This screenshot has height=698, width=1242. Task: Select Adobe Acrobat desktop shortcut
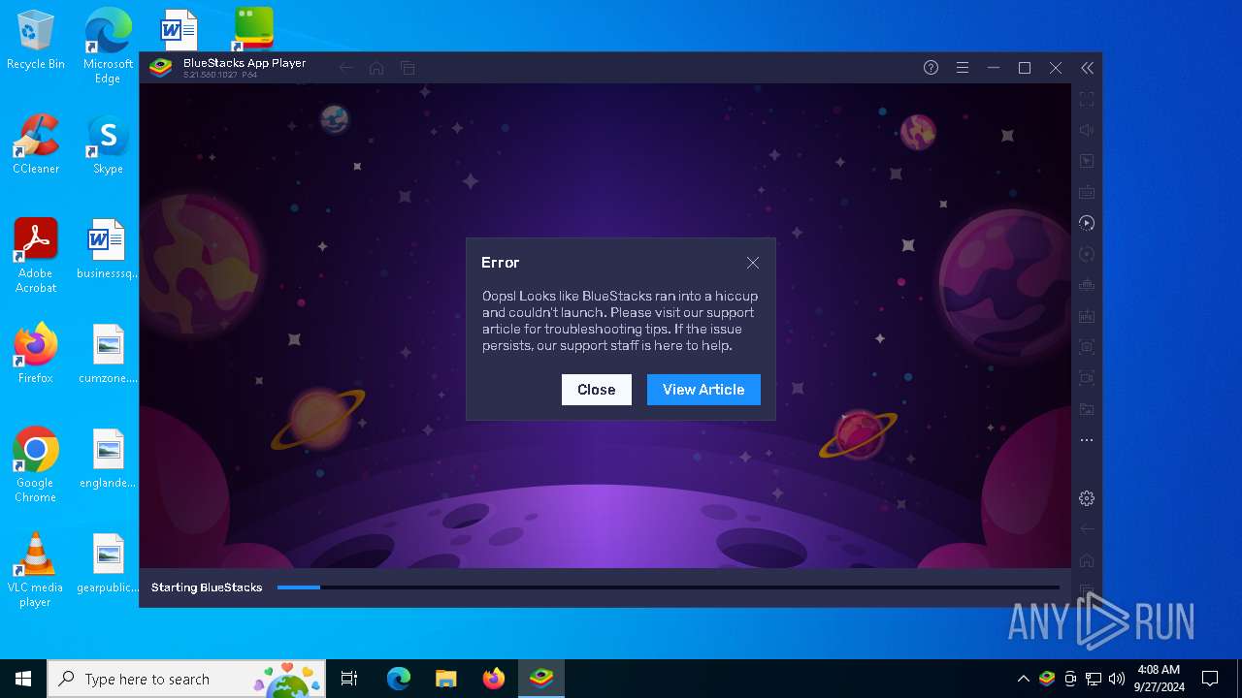[x=36, y=256]
